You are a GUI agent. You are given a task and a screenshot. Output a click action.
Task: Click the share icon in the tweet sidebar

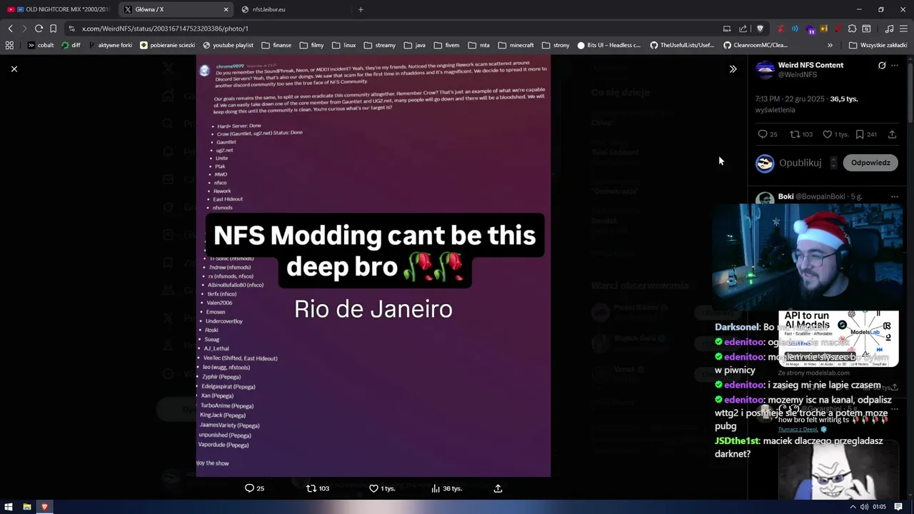(x=892, y=134)
